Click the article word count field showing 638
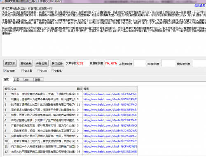Image resolution: width=206 pixels, height=157 pixels. click(x=83, y=63)
